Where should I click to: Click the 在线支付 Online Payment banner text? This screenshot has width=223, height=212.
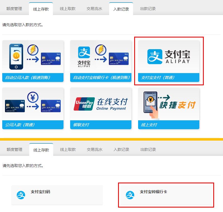[112, 104]
